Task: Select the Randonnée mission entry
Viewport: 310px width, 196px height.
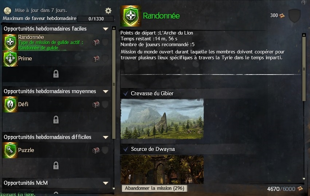Action: [x=56, y=42]
